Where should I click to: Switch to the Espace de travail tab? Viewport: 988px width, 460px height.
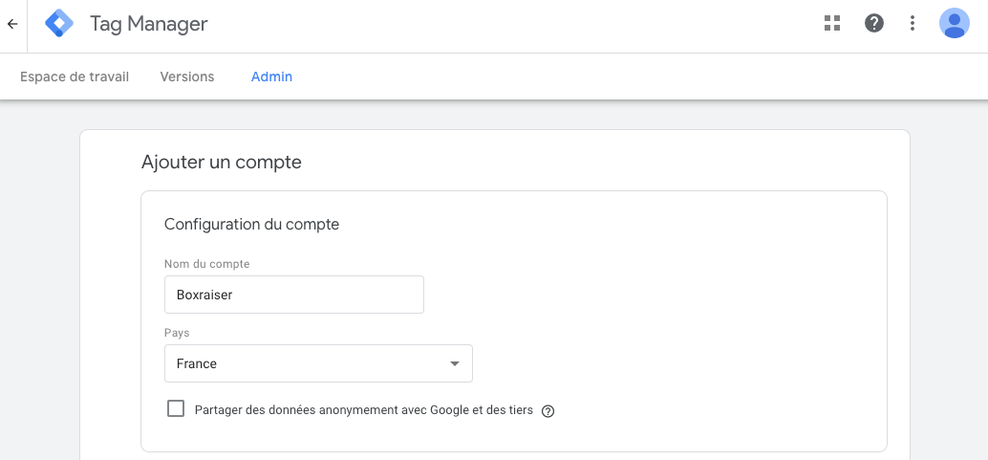click(75, 77)
